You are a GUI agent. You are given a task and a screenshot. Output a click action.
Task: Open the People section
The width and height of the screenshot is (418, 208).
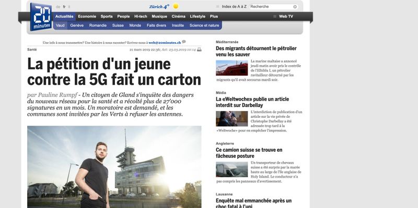click(x=123, y=17)
